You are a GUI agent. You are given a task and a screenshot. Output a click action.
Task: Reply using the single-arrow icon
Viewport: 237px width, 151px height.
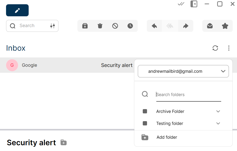(x=154, y=26)
